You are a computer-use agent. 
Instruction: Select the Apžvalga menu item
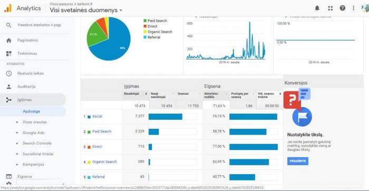(x=31, y=111)
